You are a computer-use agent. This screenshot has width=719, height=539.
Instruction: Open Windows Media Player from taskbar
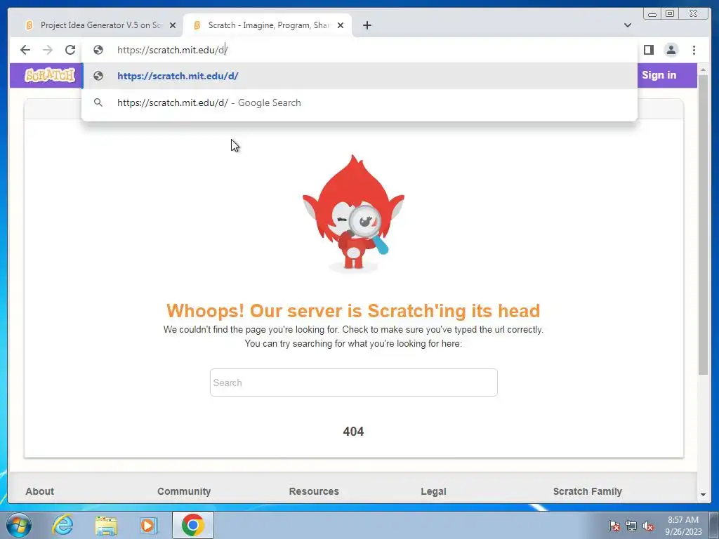point(149,525)
